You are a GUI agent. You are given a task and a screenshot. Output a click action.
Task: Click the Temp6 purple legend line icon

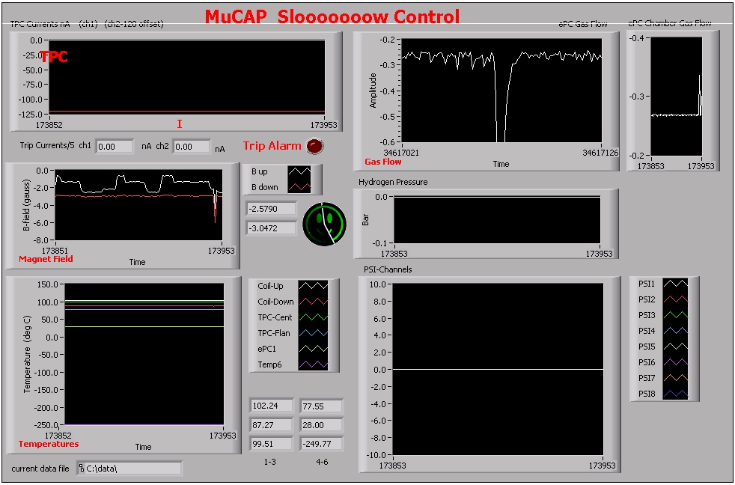pos(312,364)
